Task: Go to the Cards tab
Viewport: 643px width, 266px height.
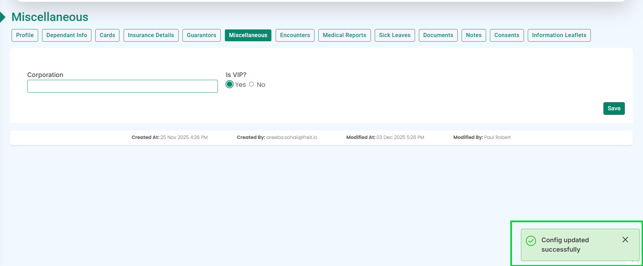Action: [x=107, y=35]
